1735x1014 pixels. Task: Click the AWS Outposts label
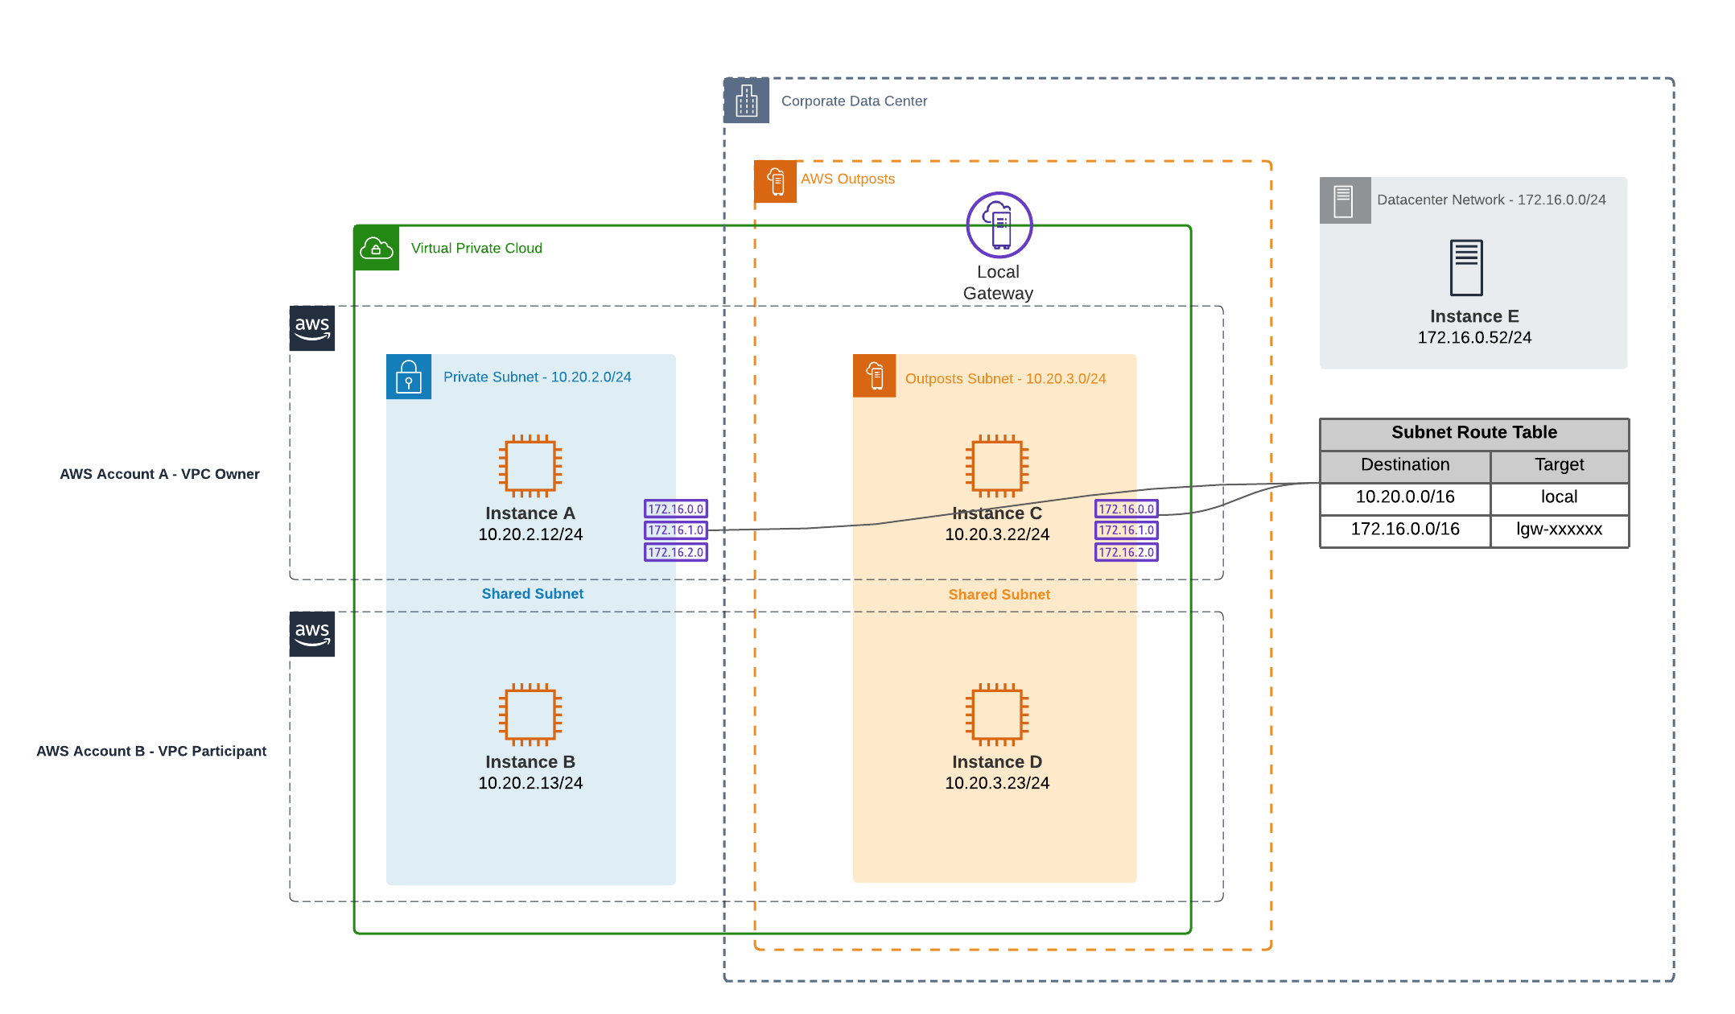847,179
